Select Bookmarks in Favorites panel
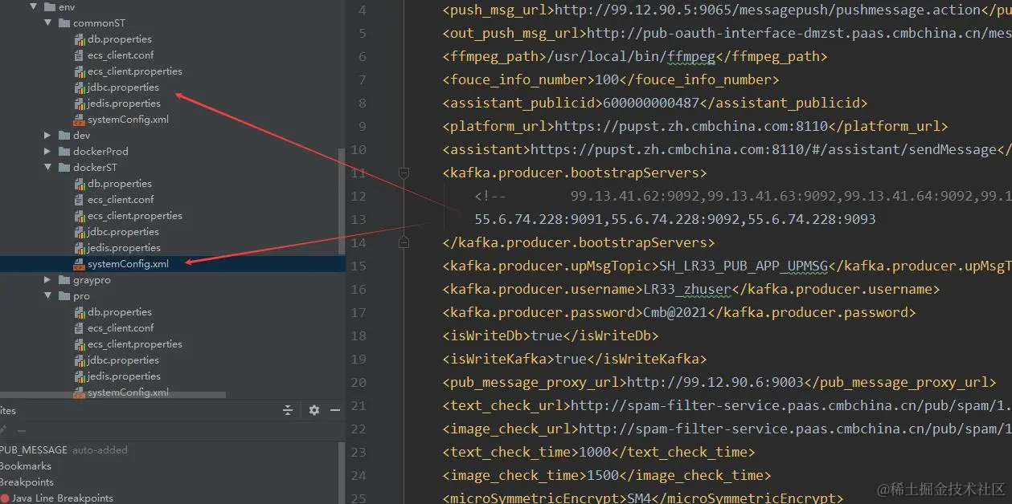This screenshot has width=1012, height=504. point(26,466)
